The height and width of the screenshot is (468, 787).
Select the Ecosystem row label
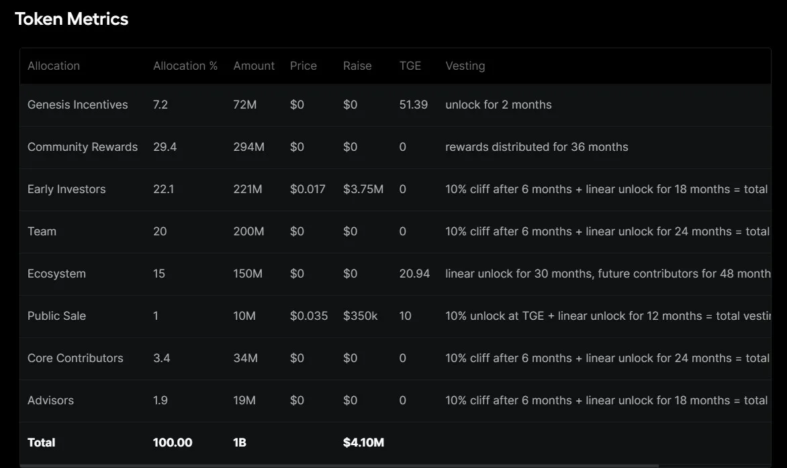[x=56, y=274]
